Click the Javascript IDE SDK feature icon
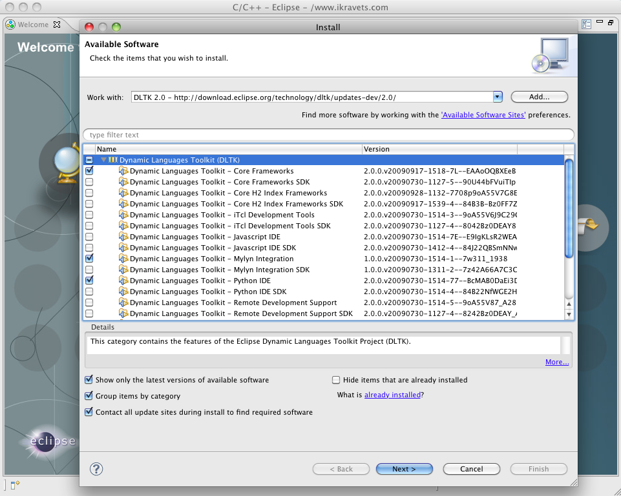 coord(123,248)
